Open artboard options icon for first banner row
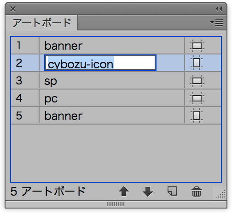Viewport: 232px width, 215px height. point(197,46)
